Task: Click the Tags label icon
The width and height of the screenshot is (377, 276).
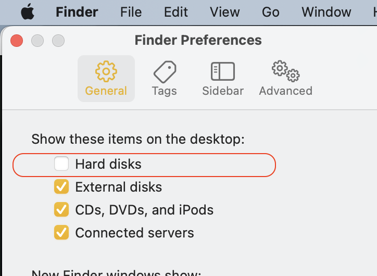Action: point(165,71)
